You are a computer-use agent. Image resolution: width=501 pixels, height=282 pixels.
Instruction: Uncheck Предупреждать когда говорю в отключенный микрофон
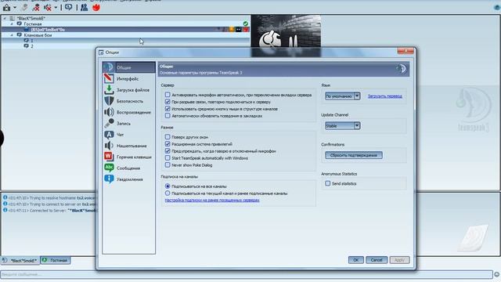click(168, 151)
